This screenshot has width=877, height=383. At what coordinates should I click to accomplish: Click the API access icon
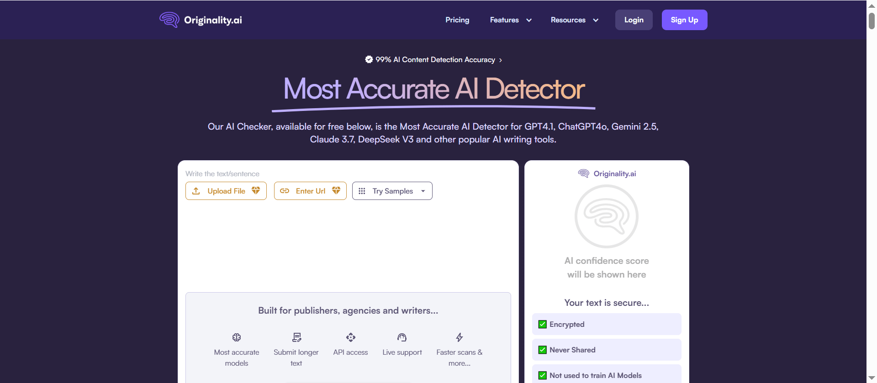350,337
